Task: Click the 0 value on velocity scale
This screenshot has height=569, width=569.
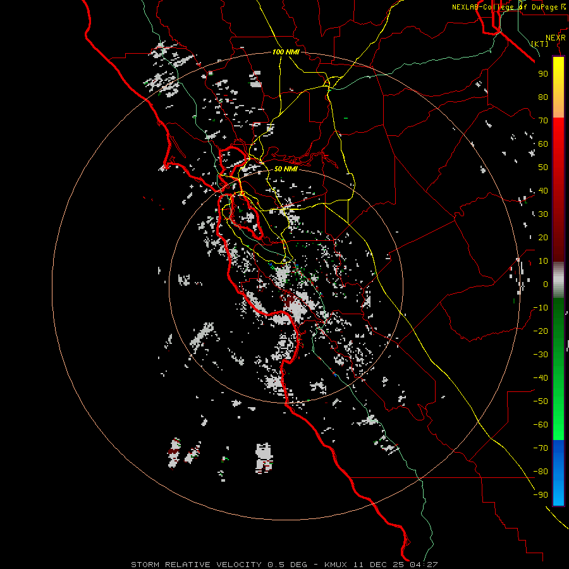Action: point(546,284)
